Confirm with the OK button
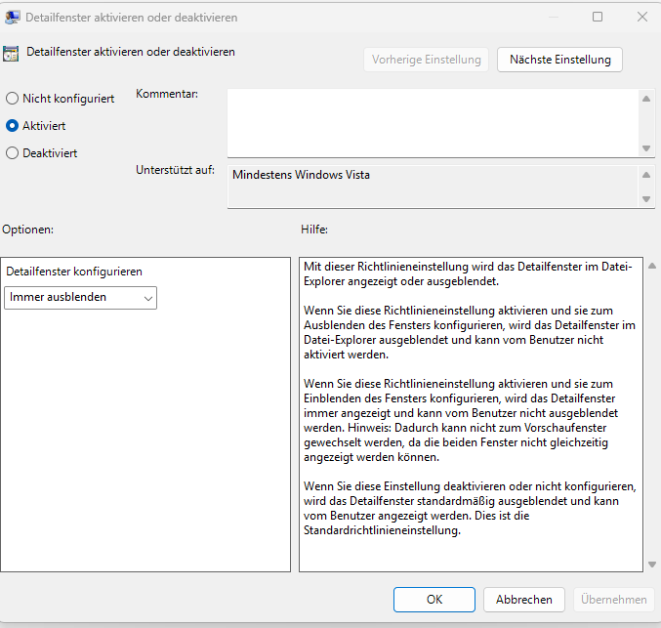The image size is (661, 628). pos(434,600)
